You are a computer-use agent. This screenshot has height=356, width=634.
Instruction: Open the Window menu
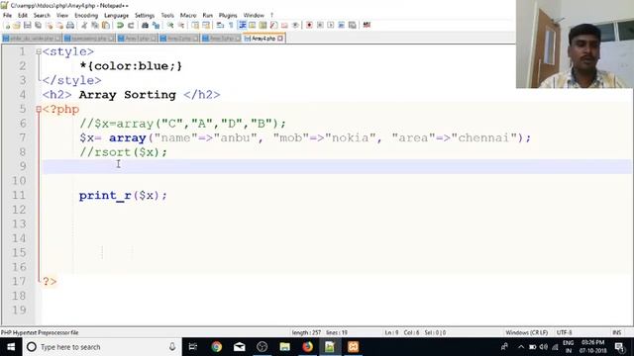point(254,16)
